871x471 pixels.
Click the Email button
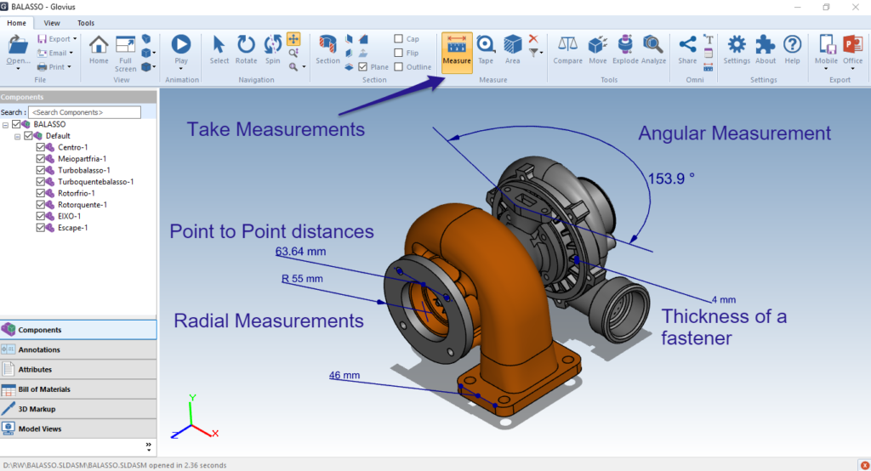(x=52, y=53)
